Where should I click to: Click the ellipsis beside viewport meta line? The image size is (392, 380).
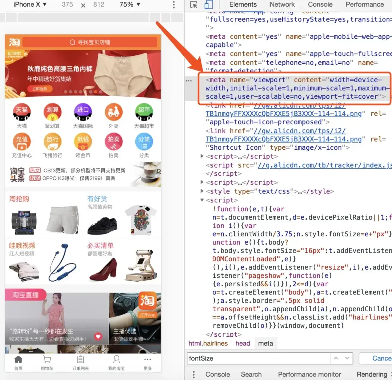tap(189, 80)
